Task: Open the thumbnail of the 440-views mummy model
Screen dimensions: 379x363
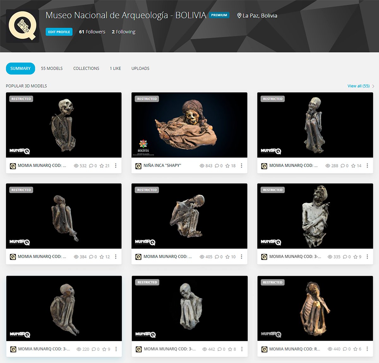Action: pyautogui.click(x=315, y=308)
